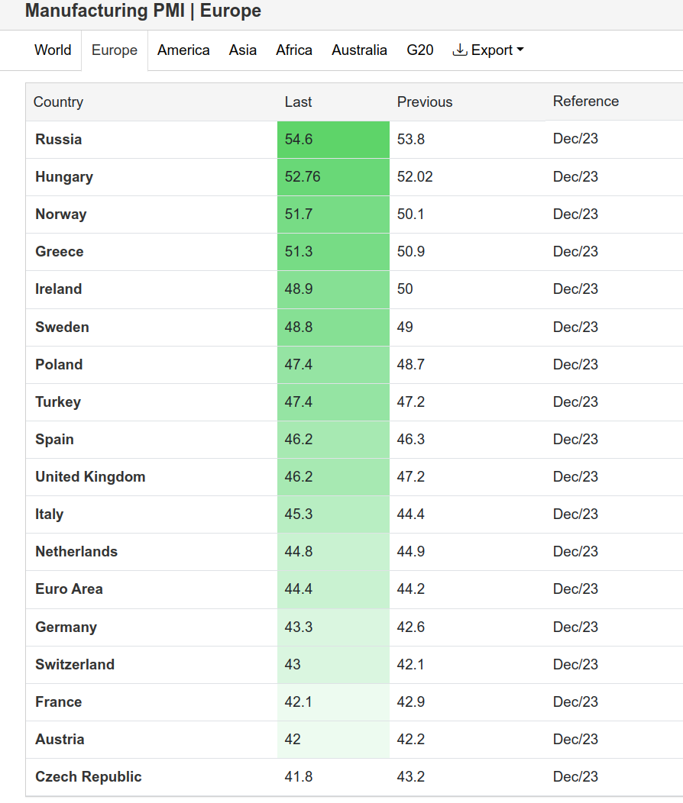The image size is (683, 803).
Task: Go to the Africa tab
Action: pos(294,50)
